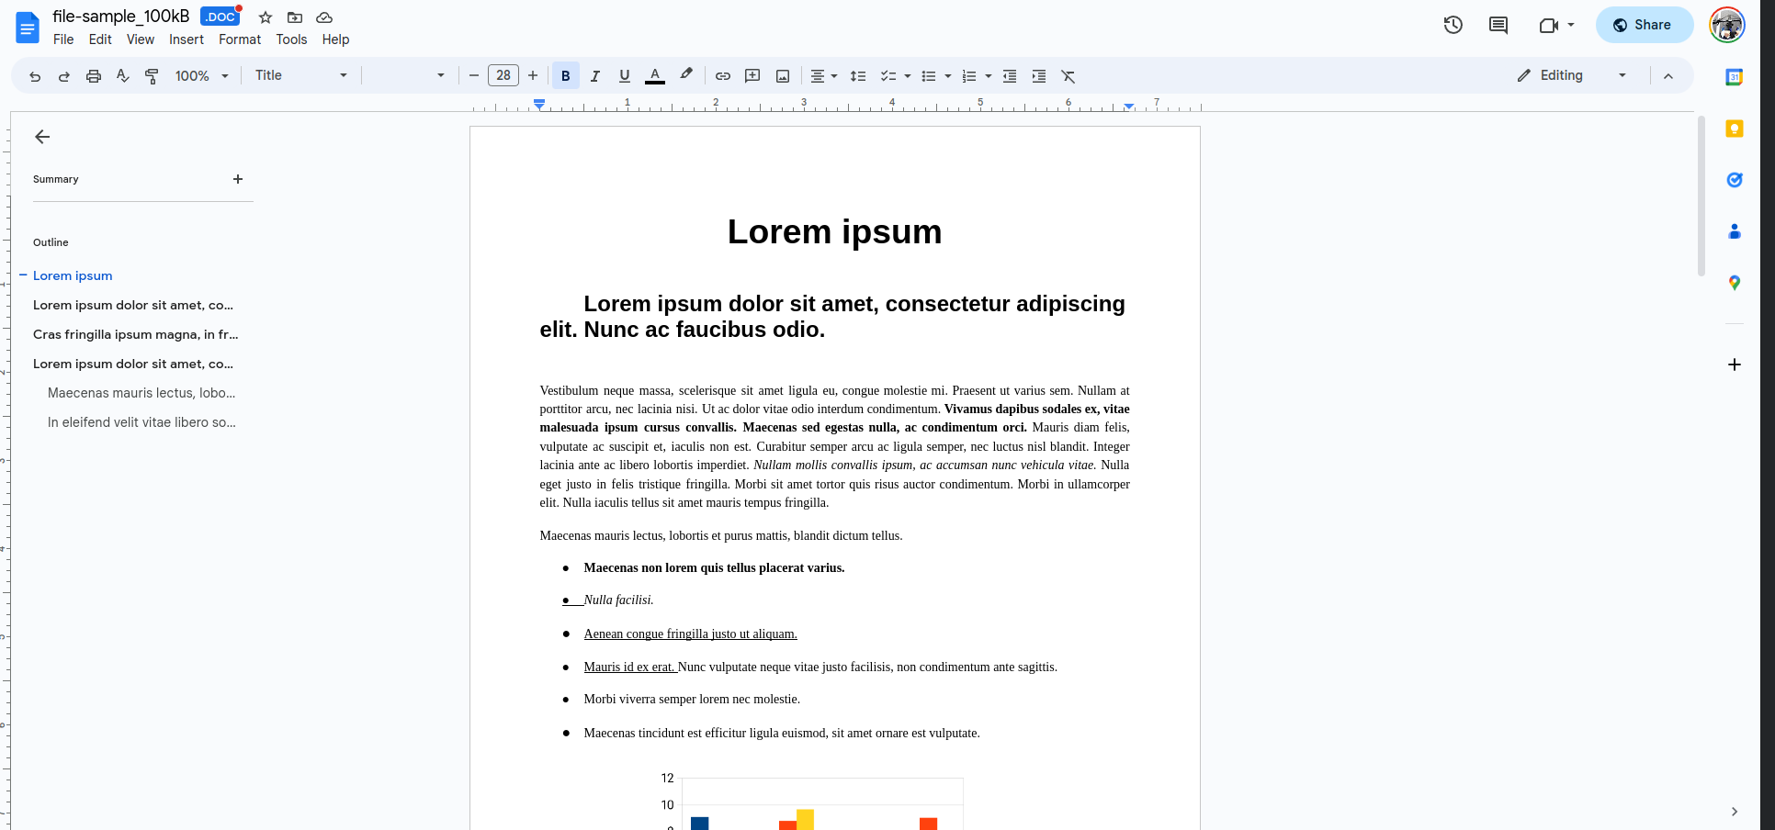
Task: Jump to Lorem ipsum outline heading
Action: (x=73, y=275)
